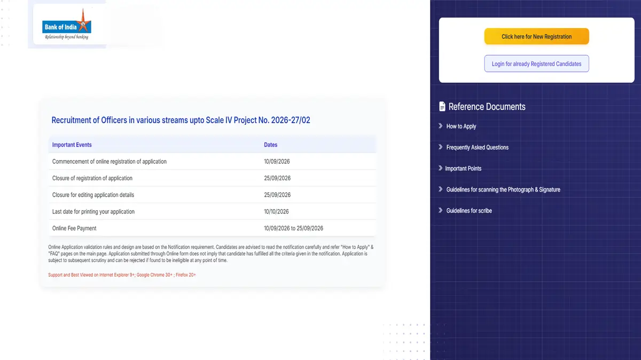The image size is (641, 360).
Task: Click the Recruitment of Officers Project heading
Action: click(181, 120)
